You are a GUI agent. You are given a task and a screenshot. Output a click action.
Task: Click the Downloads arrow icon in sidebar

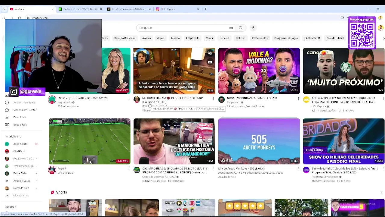coord(7,117)
